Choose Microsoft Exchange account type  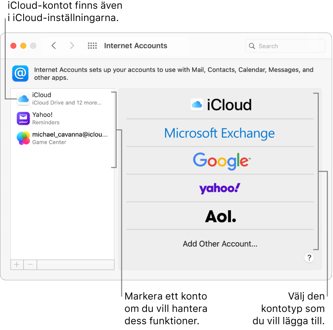click(220, 133)
